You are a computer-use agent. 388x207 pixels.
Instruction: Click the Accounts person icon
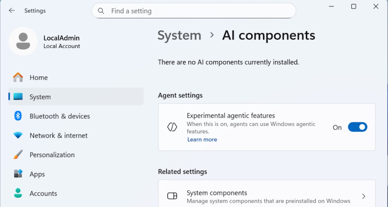[x=18, y=193]
